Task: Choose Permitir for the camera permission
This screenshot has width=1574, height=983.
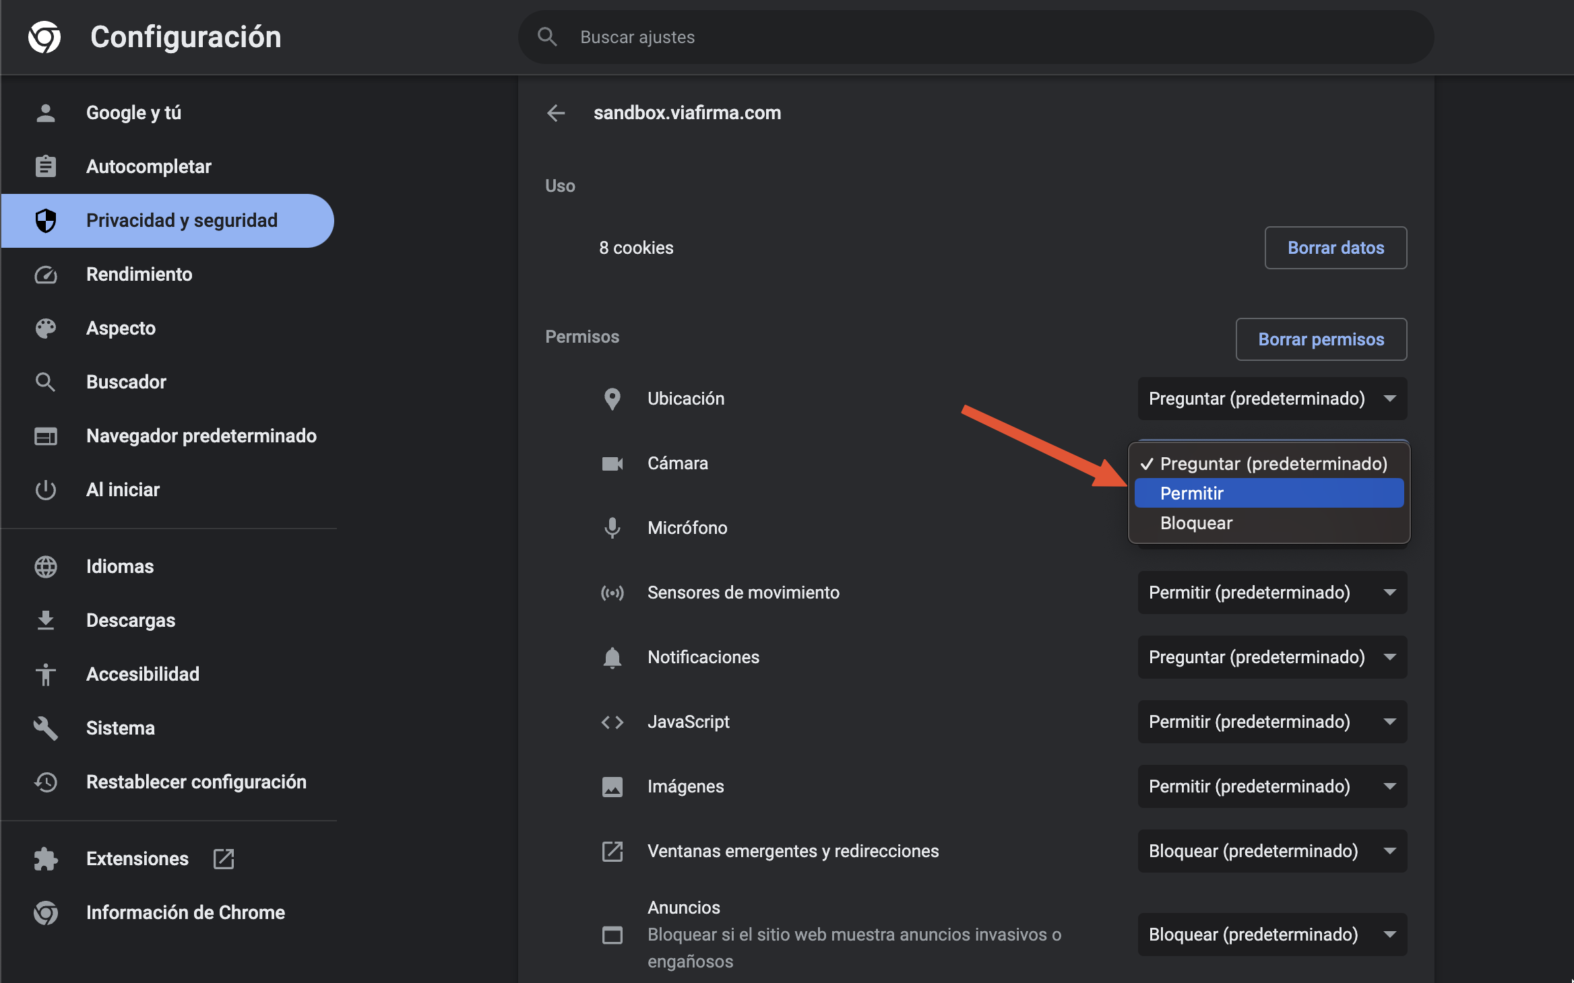Action: pos(1269,494)
